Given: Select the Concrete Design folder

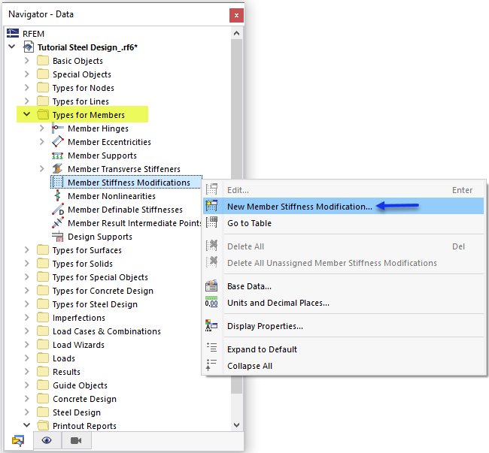Looking at the screenshot, I should coord(84,399).
